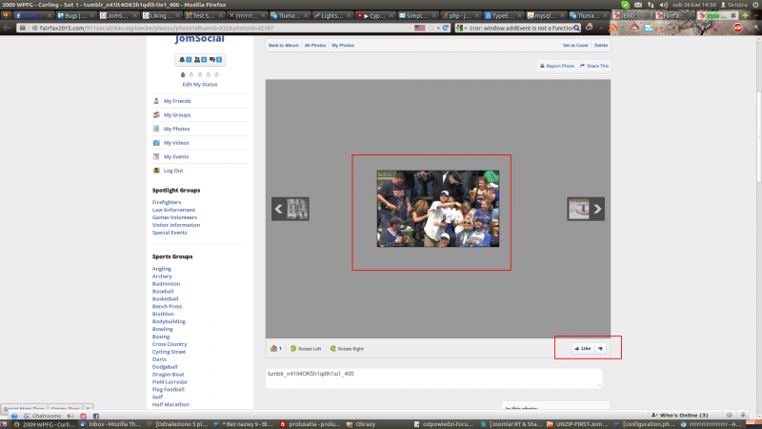Open the friend requests icon

click(197, 60)
